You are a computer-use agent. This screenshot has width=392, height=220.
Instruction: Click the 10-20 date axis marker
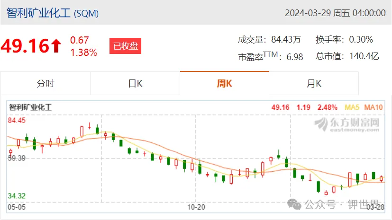pyautogui.click(x=196, y=207)
